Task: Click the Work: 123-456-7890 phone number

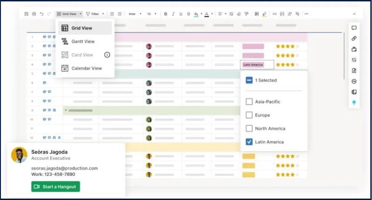Action: [x=53, y=174]
